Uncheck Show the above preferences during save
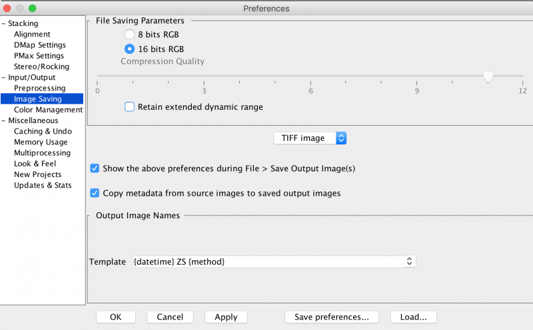Image resolution: width=533 pixels, height=330 pixels. pyautogui.click(x=95, y=168)
